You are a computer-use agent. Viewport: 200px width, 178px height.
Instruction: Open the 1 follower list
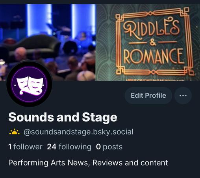25,147
